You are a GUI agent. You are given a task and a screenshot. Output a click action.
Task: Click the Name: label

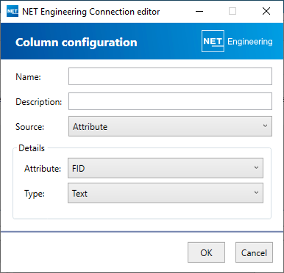point(28,77)
